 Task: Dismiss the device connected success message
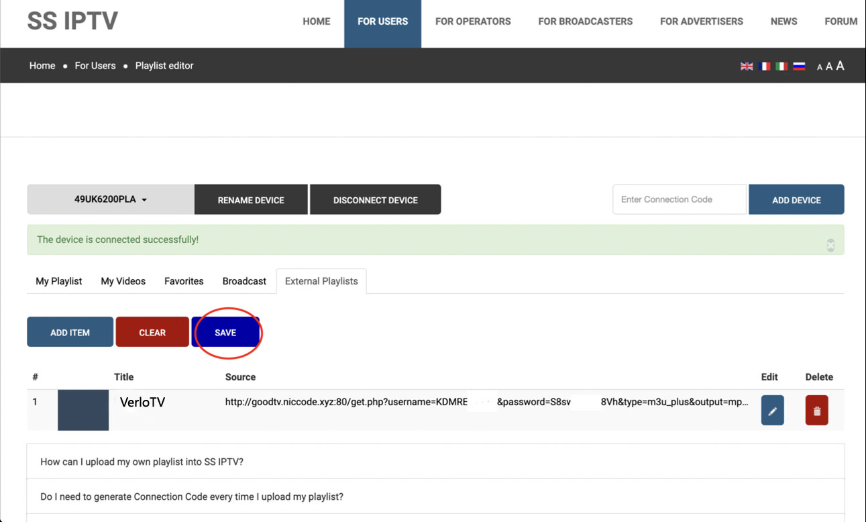coord(830,246)
